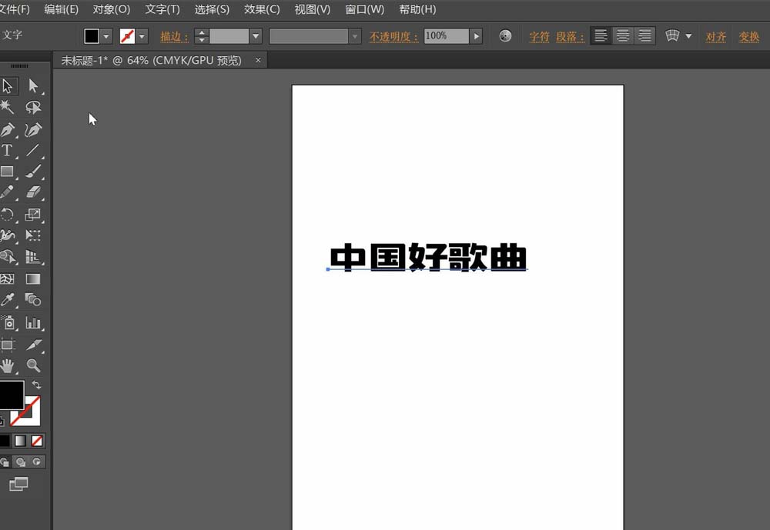Viewport: 770px width, 530px height.
Task: Select the Rectangle tool
Action: coord(7,172)
